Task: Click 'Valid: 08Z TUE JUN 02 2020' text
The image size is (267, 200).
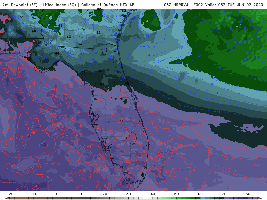Action: (x=234, y=5)
